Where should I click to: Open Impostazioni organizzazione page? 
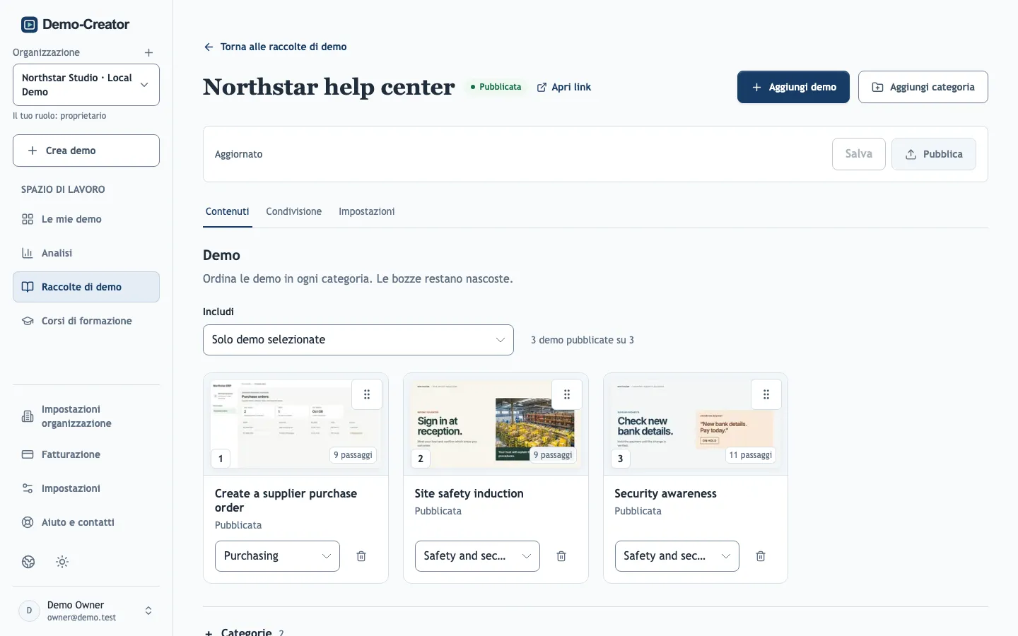pos(86,416)
